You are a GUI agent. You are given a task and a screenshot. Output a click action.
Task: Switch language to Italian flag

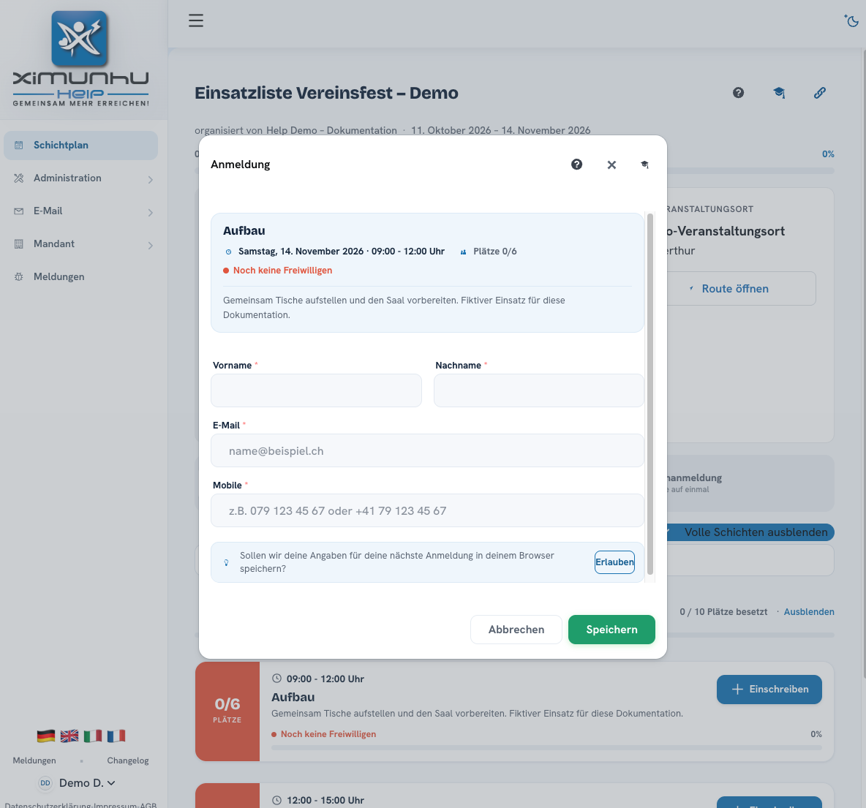(x=93, y=736)
